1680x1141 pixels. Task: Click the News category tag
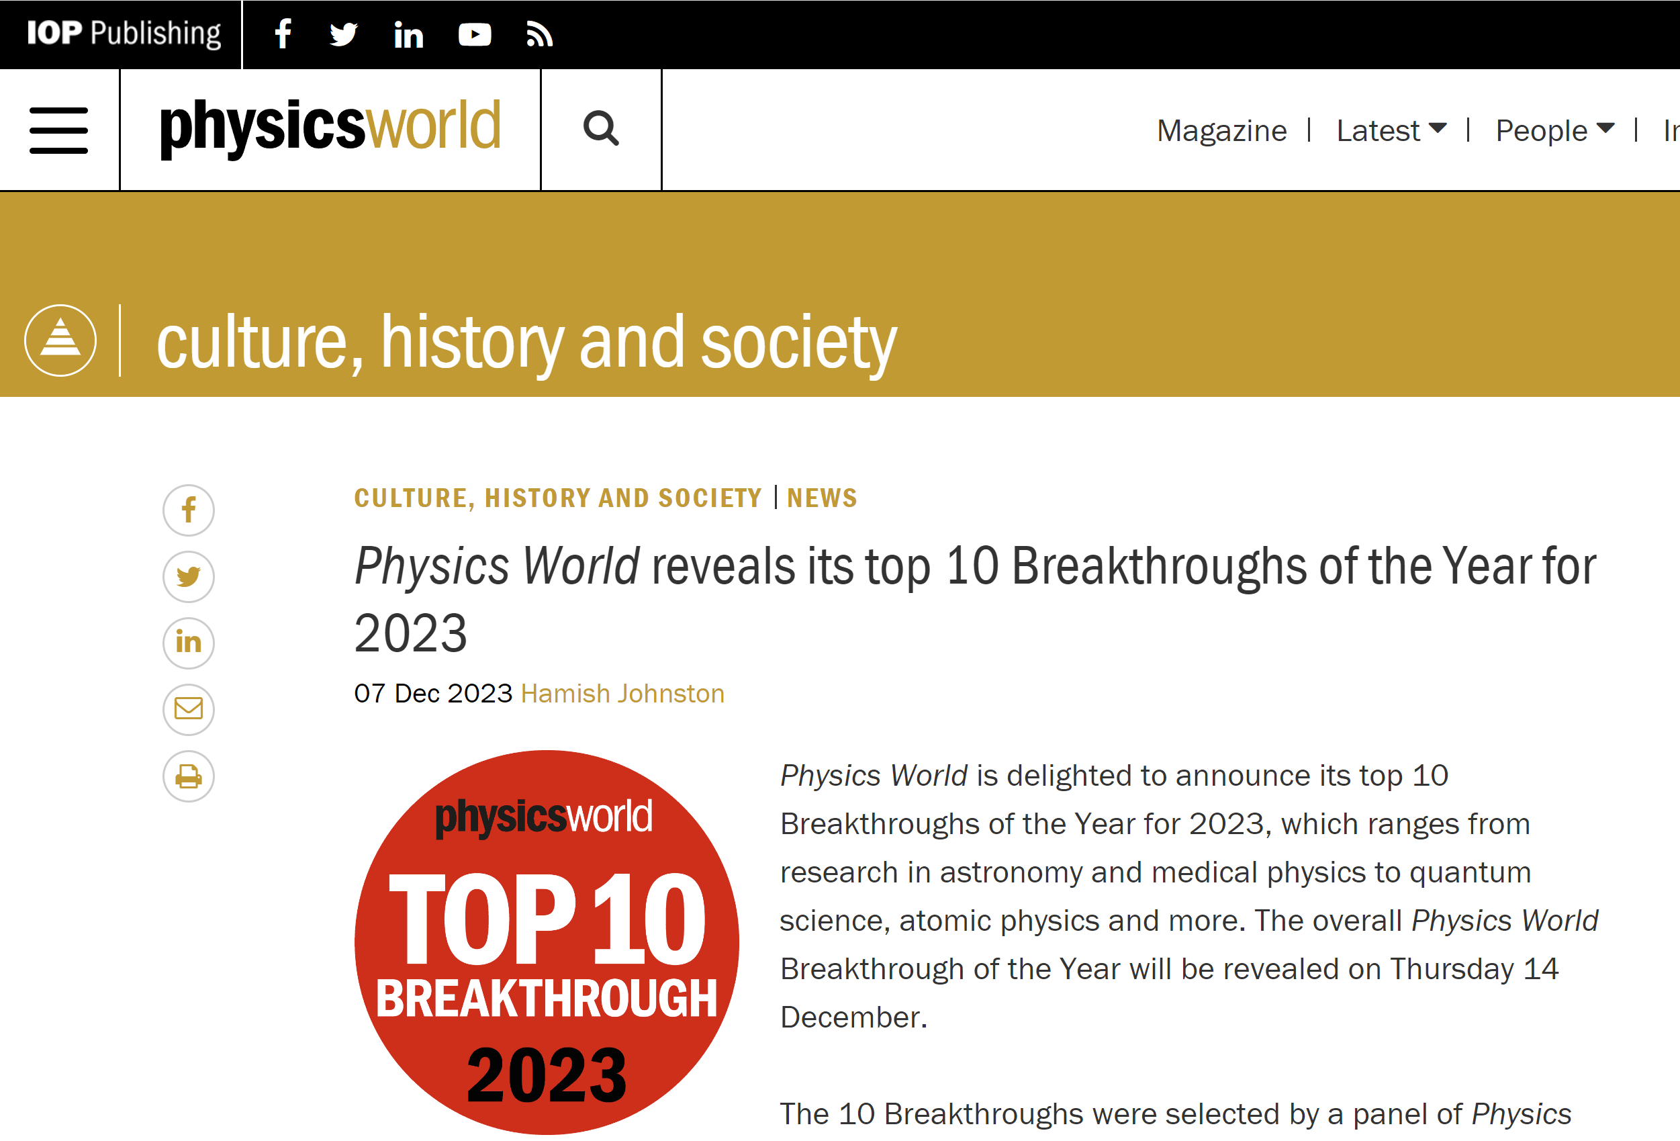(x=822, y=498)
